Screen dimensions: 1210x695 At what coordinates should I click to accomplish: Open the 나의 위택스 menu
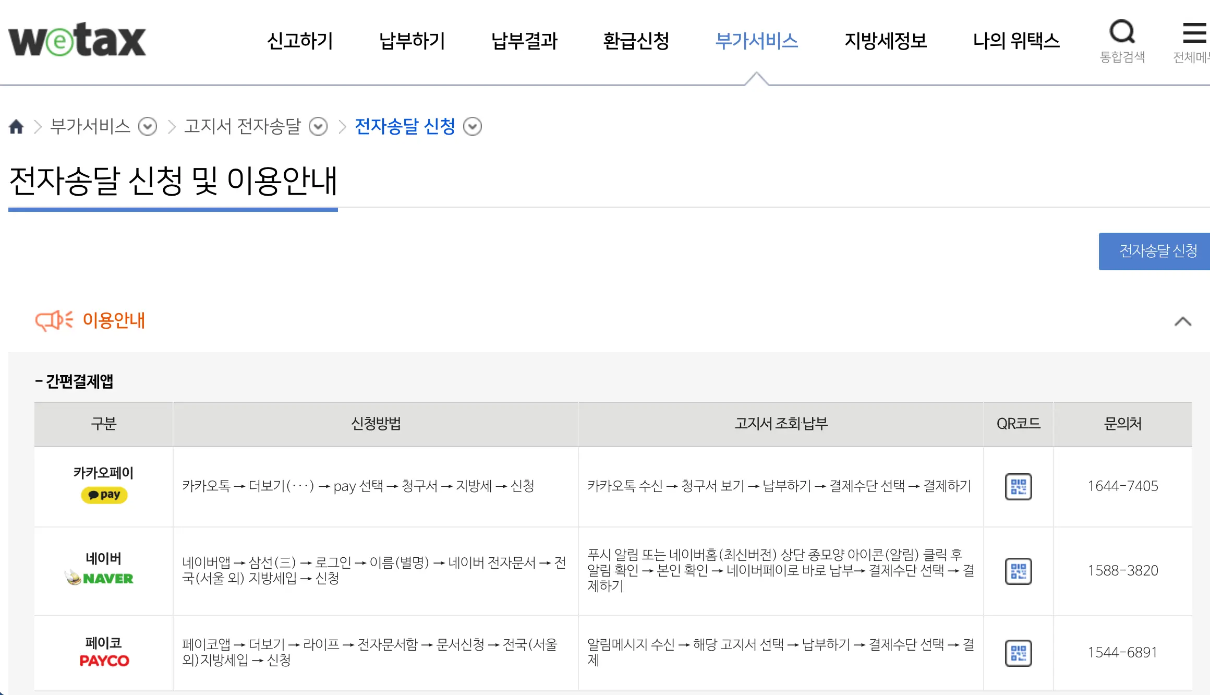coord(1016,41)
